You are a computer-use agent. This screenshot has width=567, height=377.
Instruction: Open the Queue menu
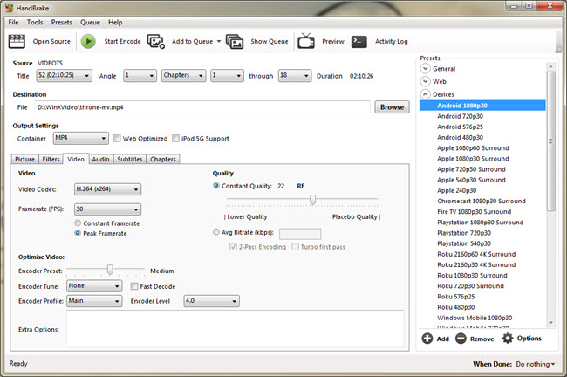click(x=90, y=23)
